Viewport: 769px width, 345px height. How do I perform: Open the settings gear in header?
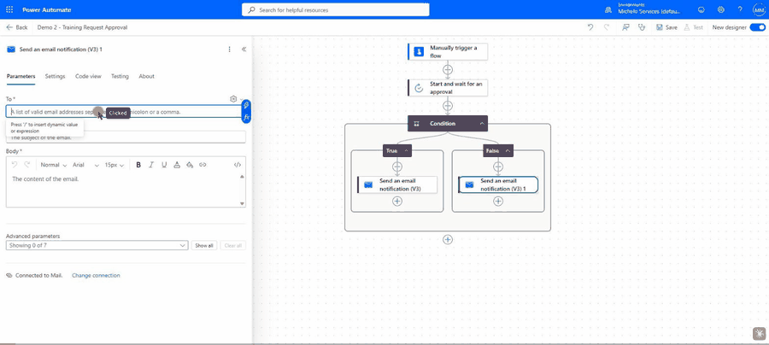pyautogui.click(x=721, y=9)
